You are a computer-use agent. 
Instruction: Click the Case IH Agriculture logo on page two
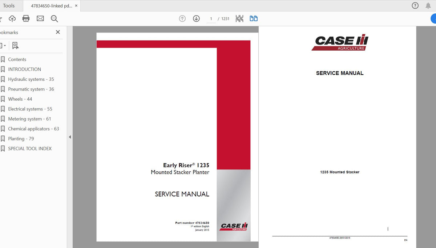click(340, 43)
